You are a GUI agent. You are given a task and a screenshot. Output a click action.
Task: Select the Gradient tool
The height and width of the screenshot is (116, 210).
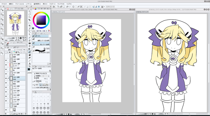pyautogui.click(x=29, y=55)
